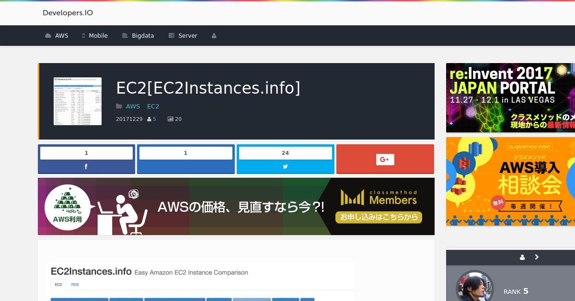This screenshot has width=575, height=301.
Task: Open the AWS navigation menu
Action: 57,36
